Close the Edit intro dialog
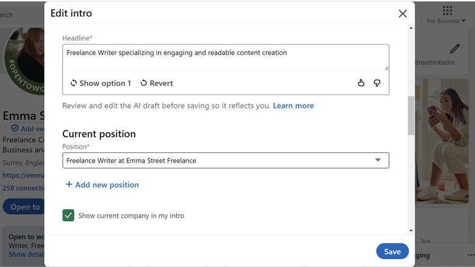This screenshot has width=475, height=267. click(403, 13)
